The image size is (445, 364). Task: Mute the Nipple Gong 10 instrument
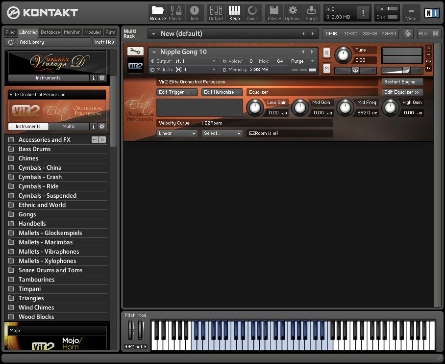tap(326, 68)
